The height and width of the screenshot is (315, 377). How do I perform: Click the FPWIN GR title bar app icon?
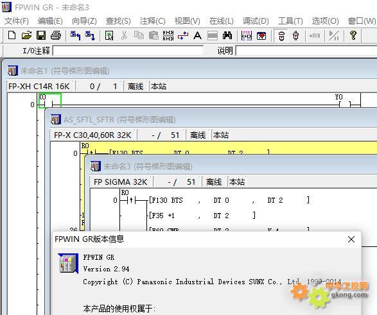(x=6, y=7)
